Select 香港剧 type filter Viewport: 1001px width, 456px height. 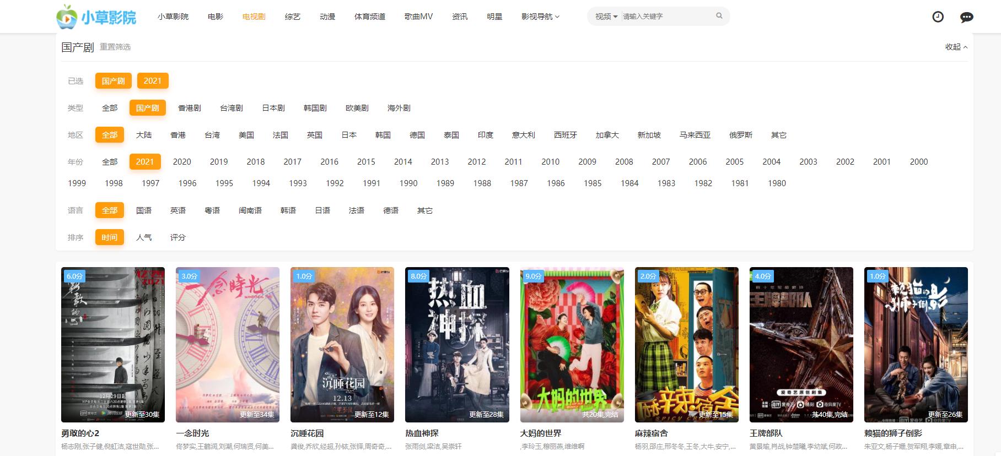point(189,108)
